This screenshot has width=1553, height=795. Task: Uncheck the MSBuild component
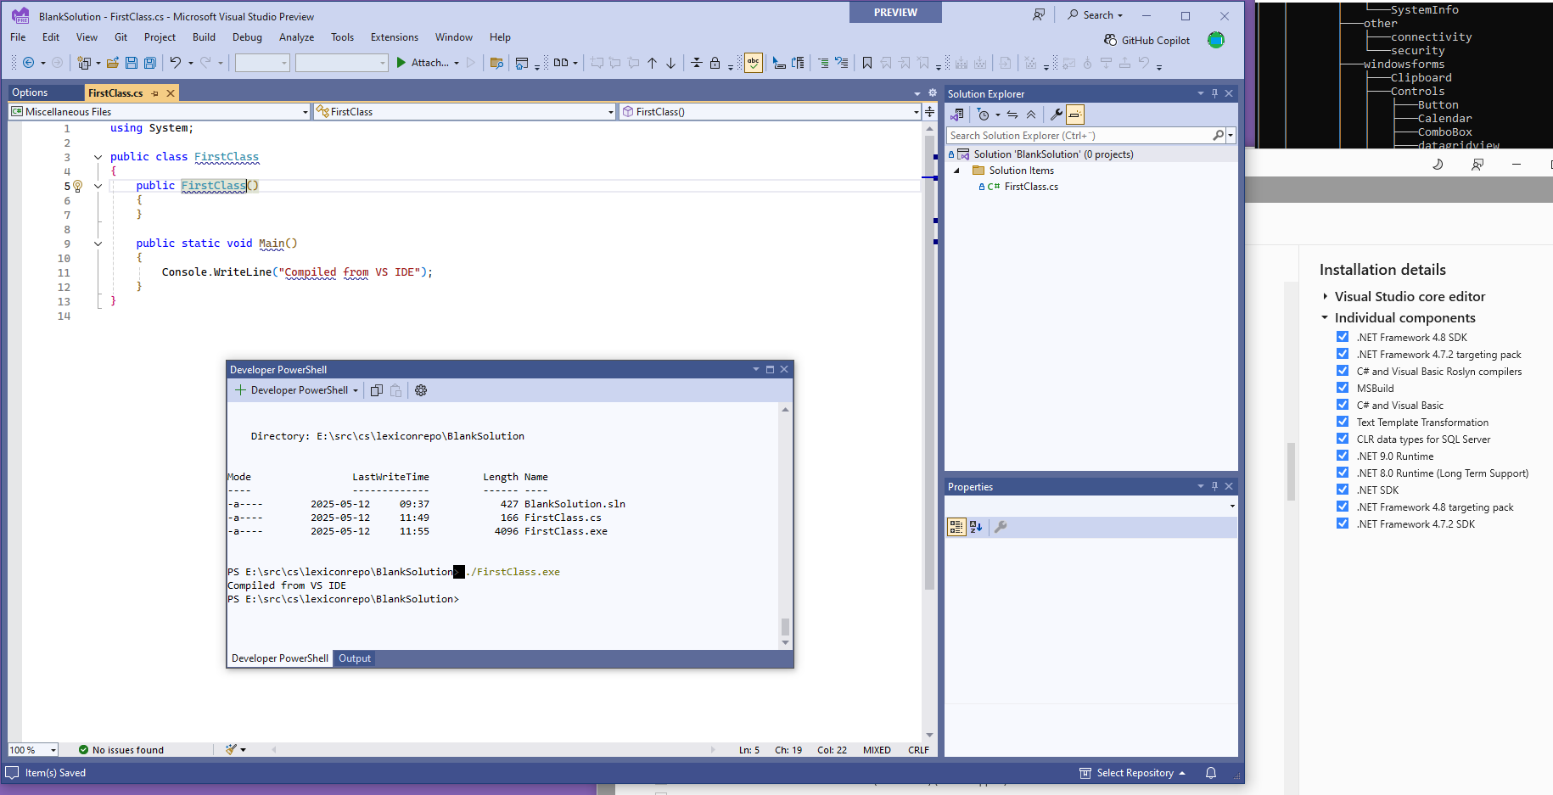(x=1342, y=388)
